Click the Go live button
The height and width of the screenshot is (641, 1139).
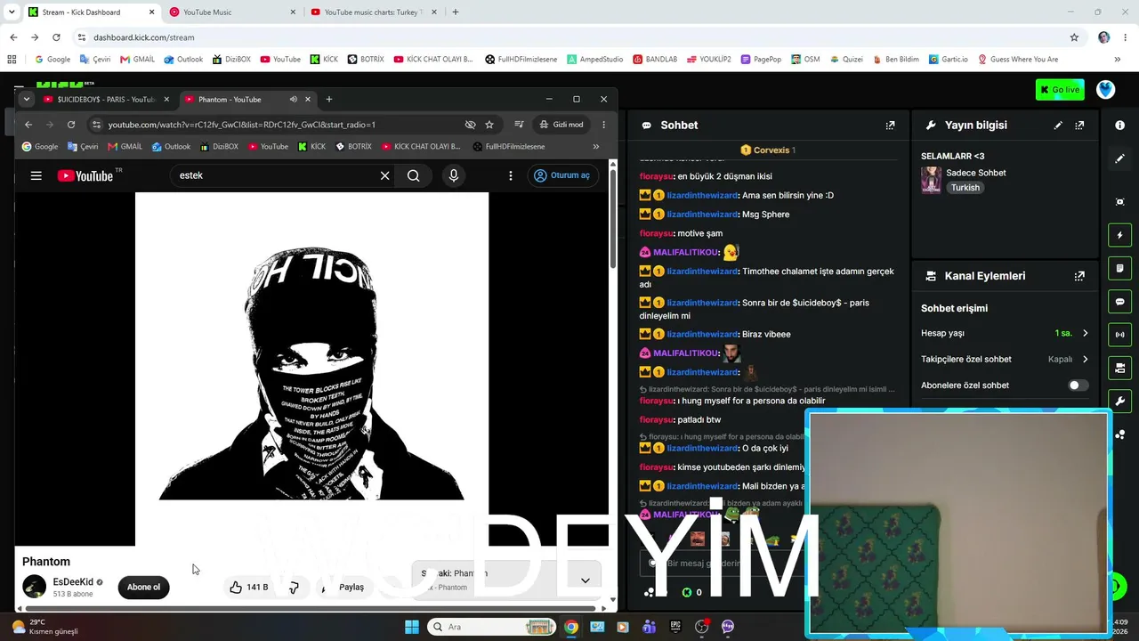pos(1060,90)
